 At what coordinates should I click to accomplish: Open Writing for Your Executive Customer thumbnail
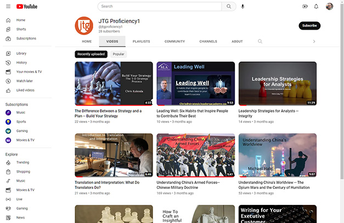click(278, 214)
